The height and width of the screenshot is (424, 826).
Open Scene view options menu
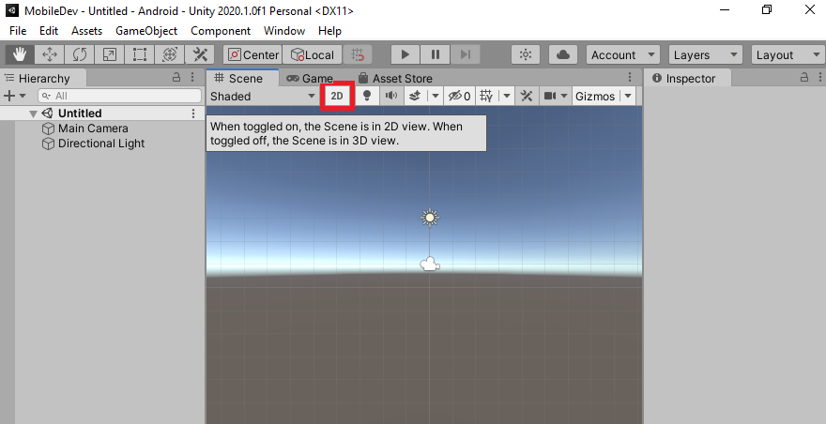(x=630, y=78)
